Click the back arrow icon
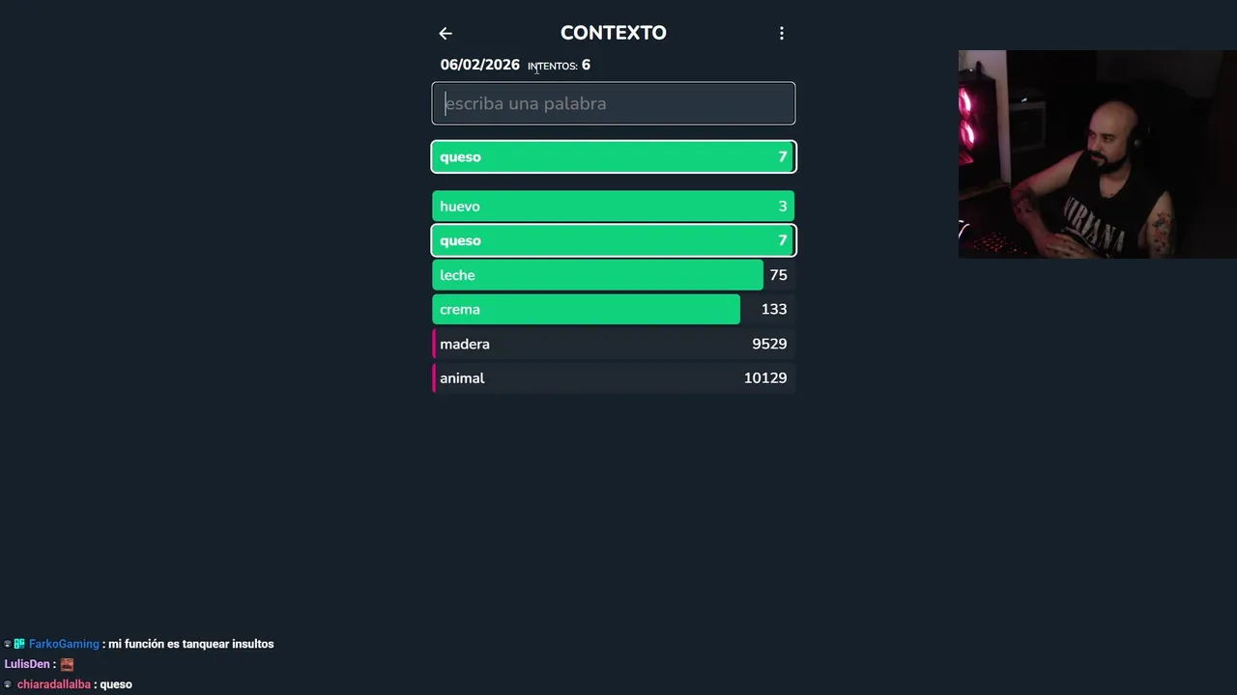Screen dimensions: 1237x695 [x=446, y=34]
